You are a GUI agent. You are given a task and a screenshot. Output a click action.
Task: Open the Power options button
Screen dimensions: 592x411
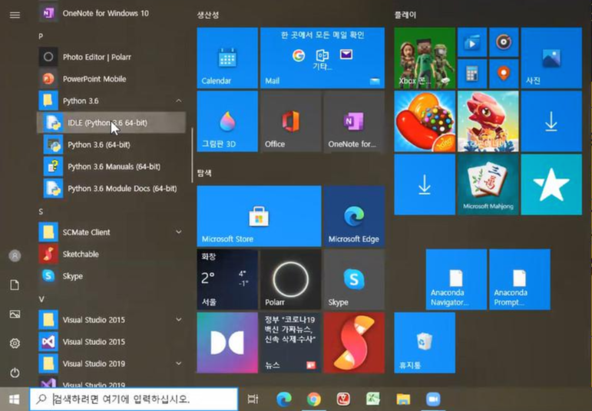click(15, 373)
